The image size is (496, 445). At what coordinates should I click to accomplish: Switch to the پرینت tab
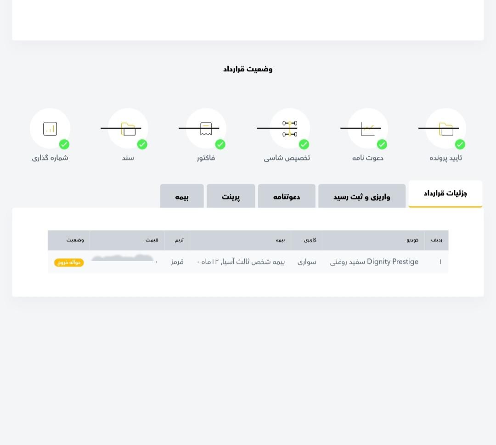click(231, 196)
